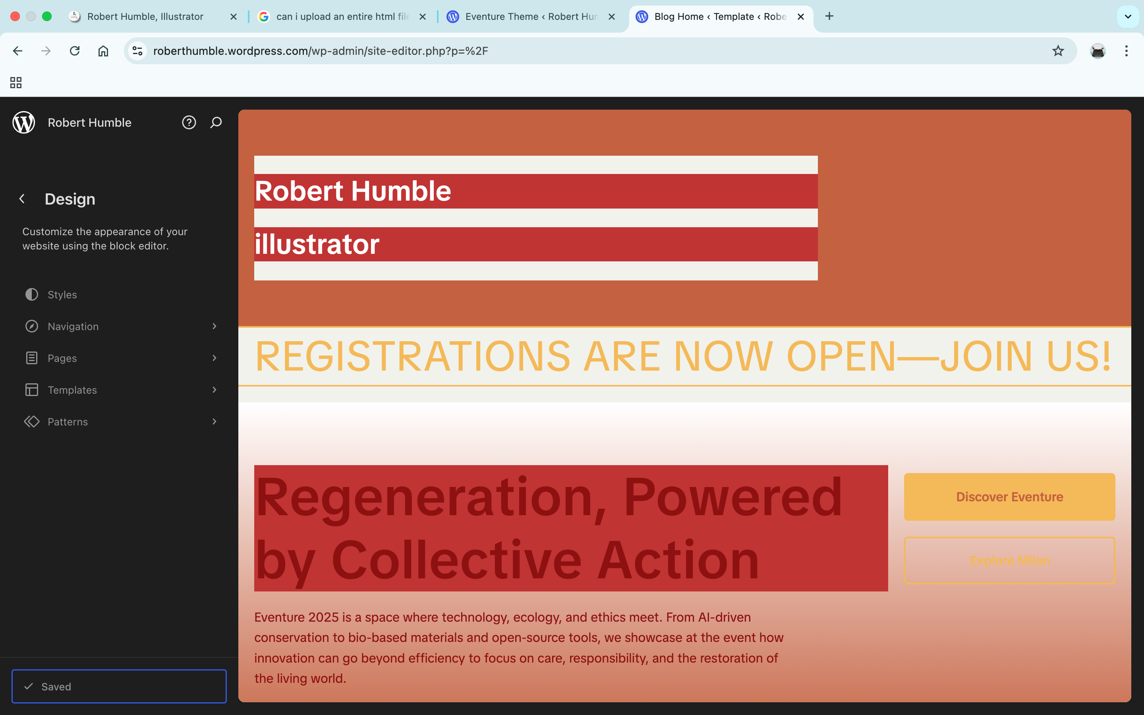The width and height of the screenshot is (1144, 715).
Task: Click the Eventure 2025 description paragraph
Action: (x=519, y=647)
